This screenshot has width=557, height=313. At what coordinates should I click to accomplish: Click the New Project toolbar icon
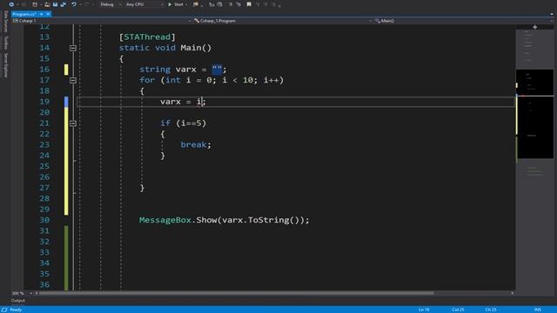pyautogui.click(x=35, y=4)
